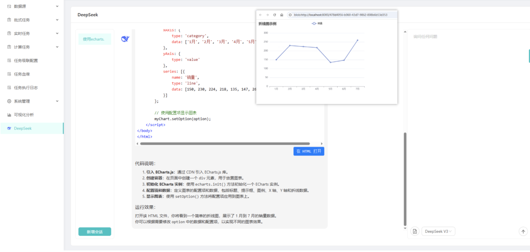Click site info icon in address bar
Image resolution: width=530 pixels, height=252 pixels.
tap(290, 15)
